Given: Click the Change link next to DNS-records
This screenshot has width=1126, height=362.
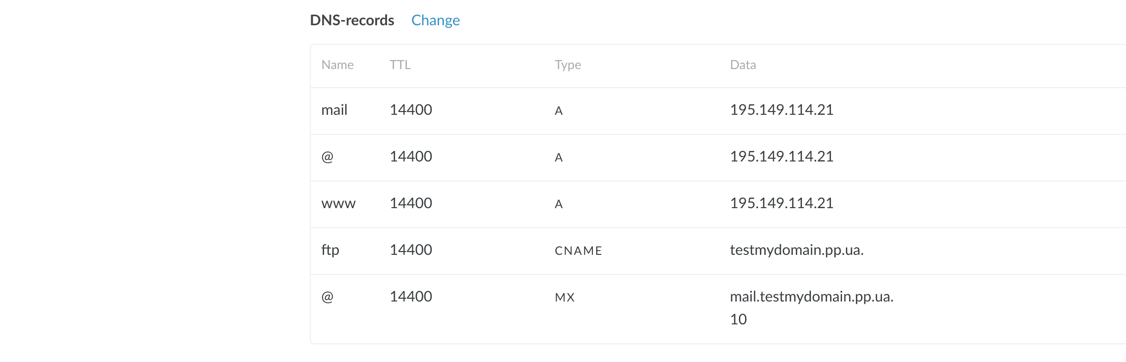Looking at the screenshot, I should (435, 20).
